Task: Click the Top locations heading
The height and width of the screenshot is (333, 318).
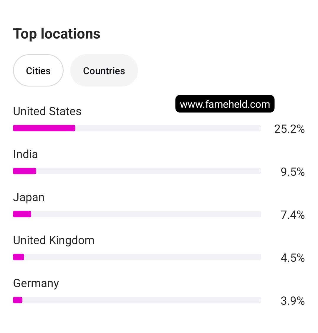Action: [57, 34]
